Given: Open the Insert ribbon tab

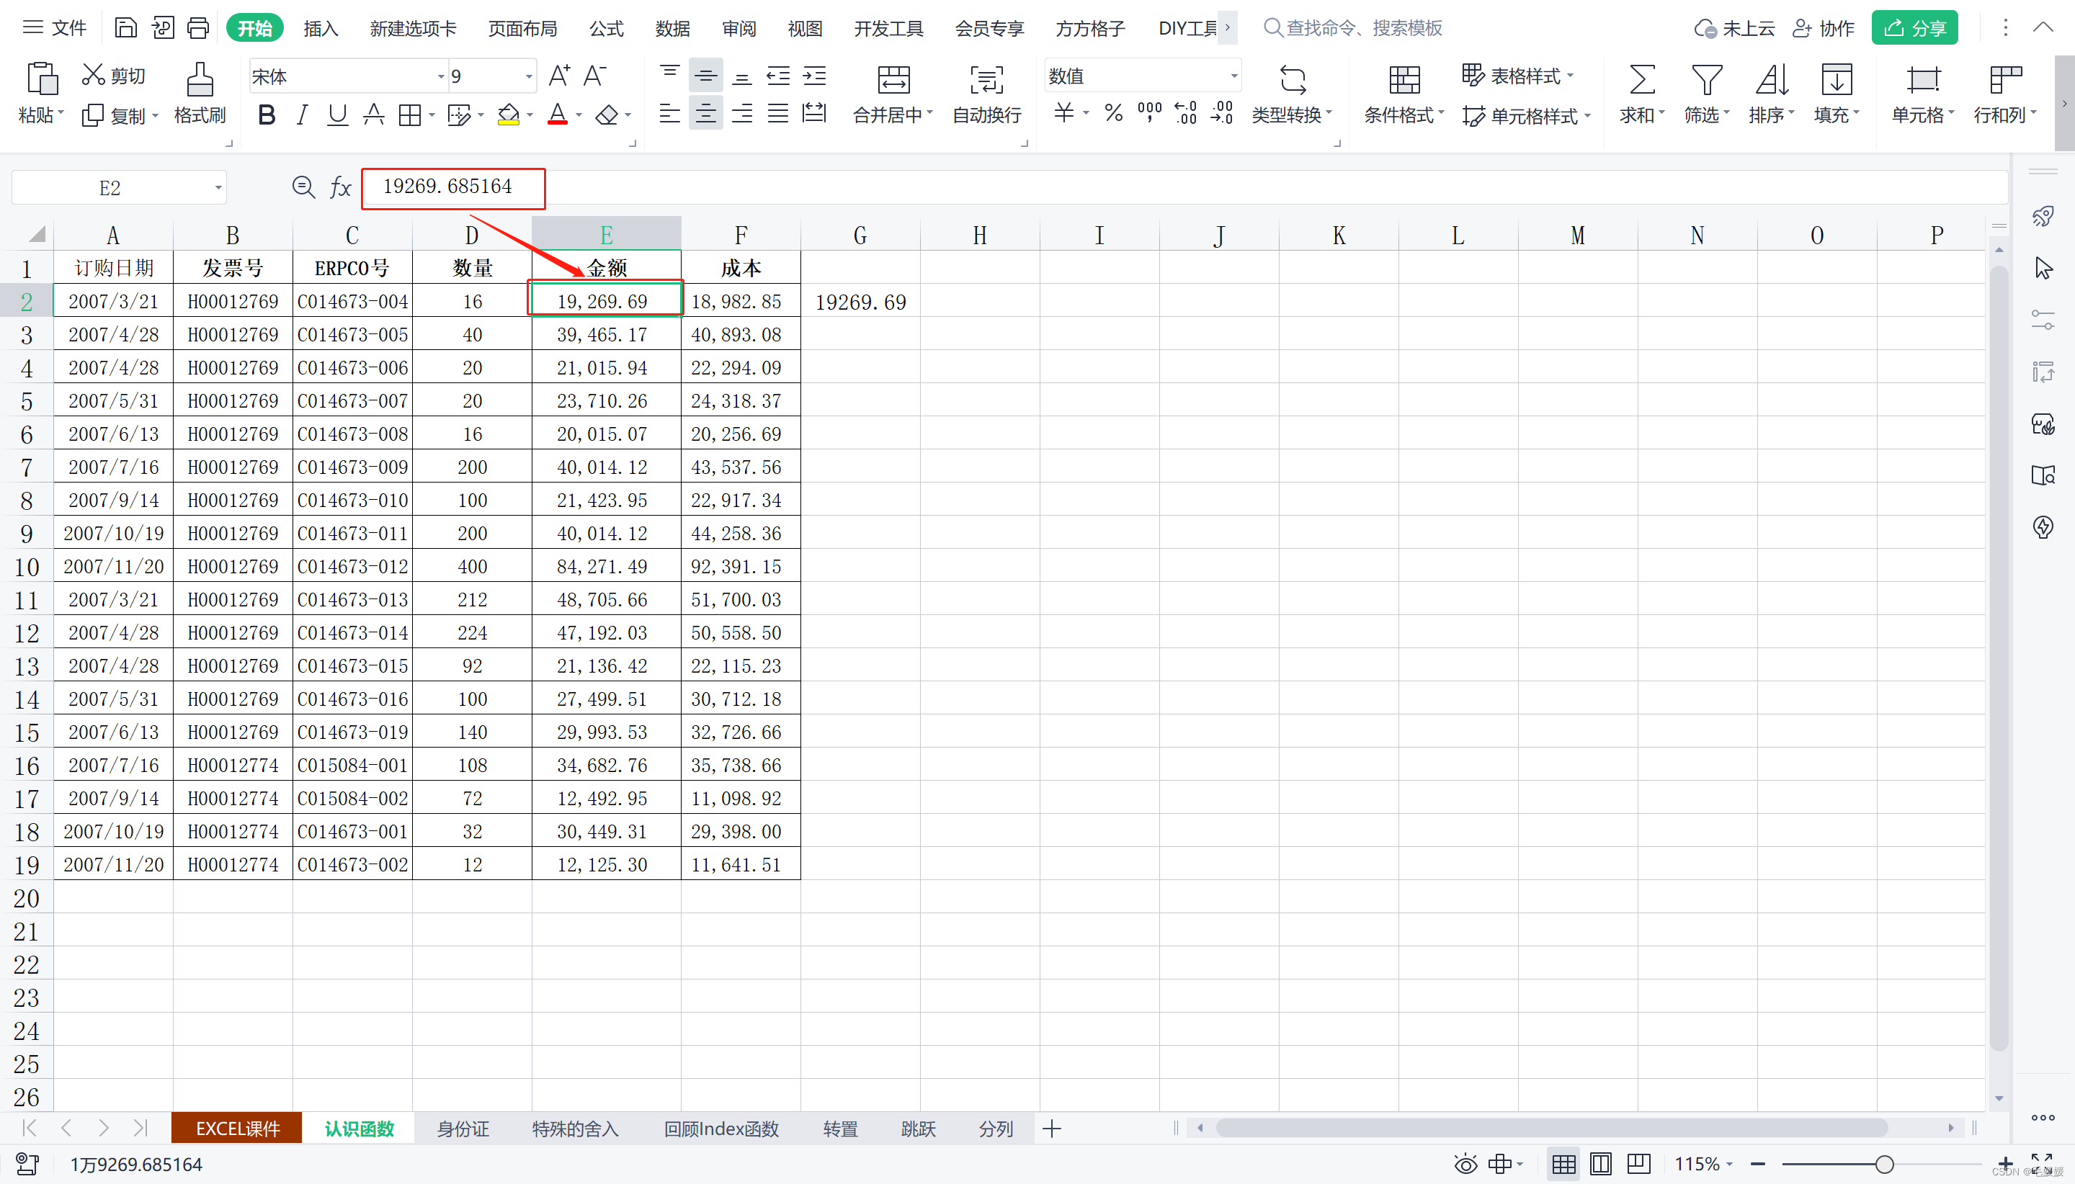Looking at the screenshot, I should pos(321,29).
